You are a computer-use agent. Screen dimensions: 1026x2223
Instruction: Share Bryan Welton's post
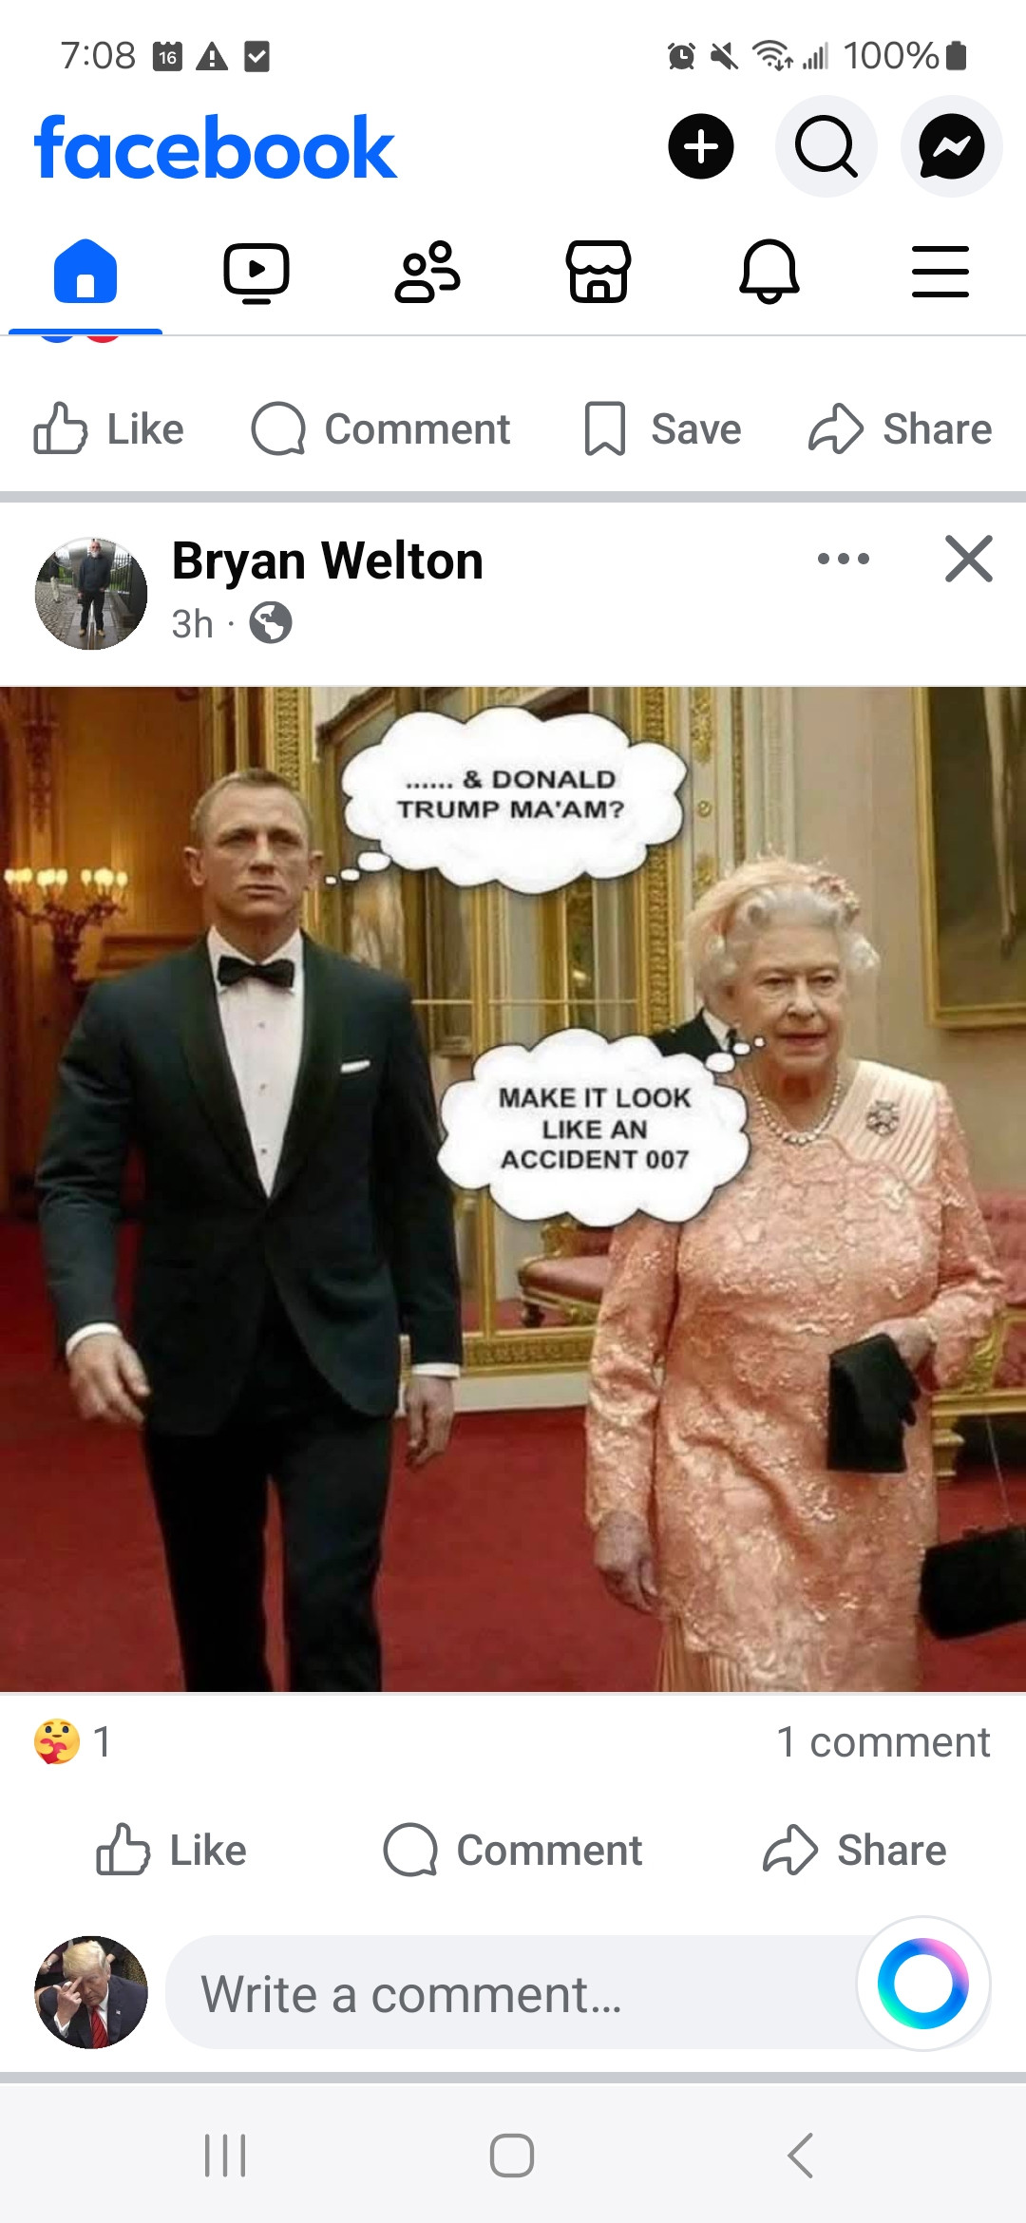(x=855, y=1851)
